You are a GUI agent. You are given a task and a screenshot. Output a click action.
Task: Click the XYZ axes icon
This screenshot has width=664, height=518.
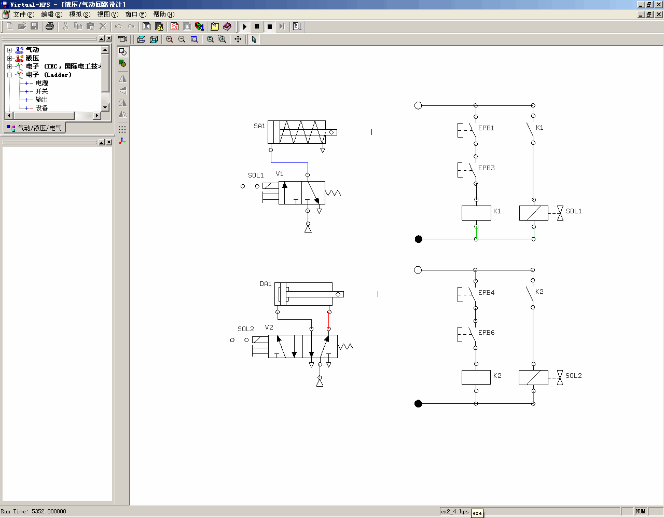[122, 141]
